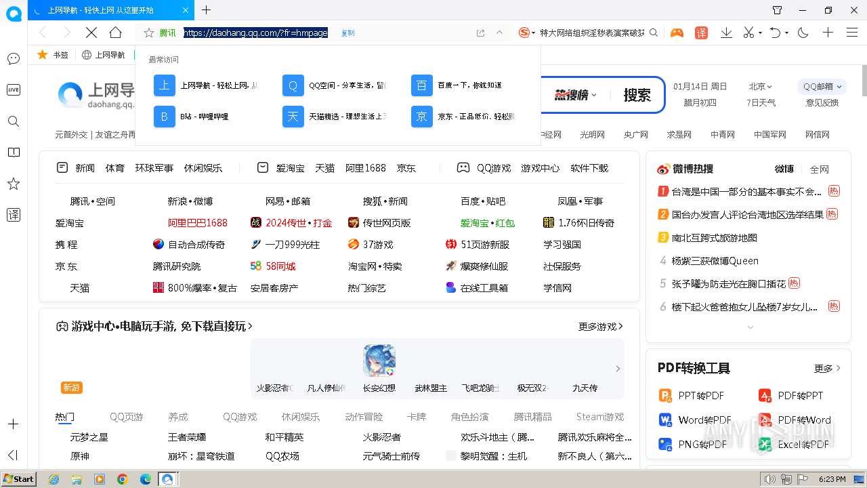Go to the browser home page
Viewport: 867px width, 488px height.
[116, 33]
